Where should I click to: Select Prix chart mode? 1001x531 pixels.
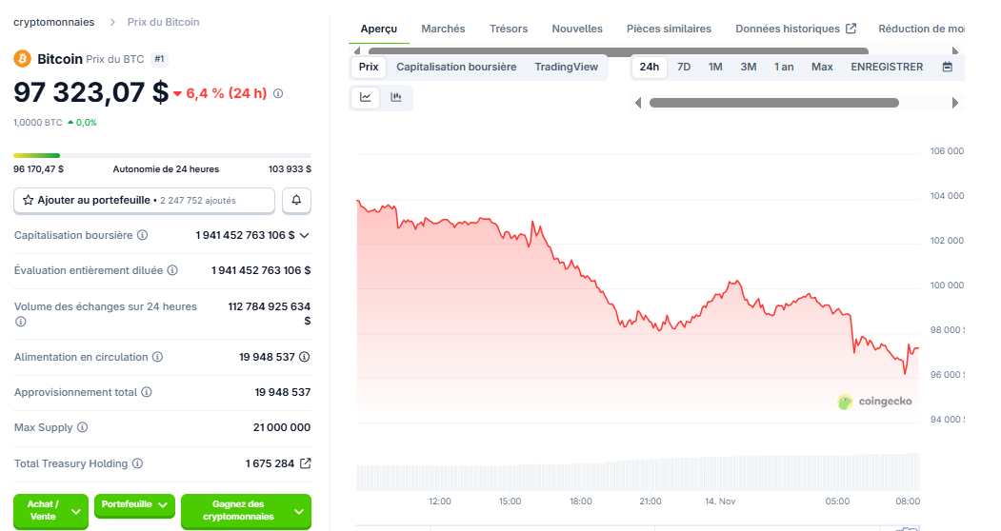tap(369, 67)
